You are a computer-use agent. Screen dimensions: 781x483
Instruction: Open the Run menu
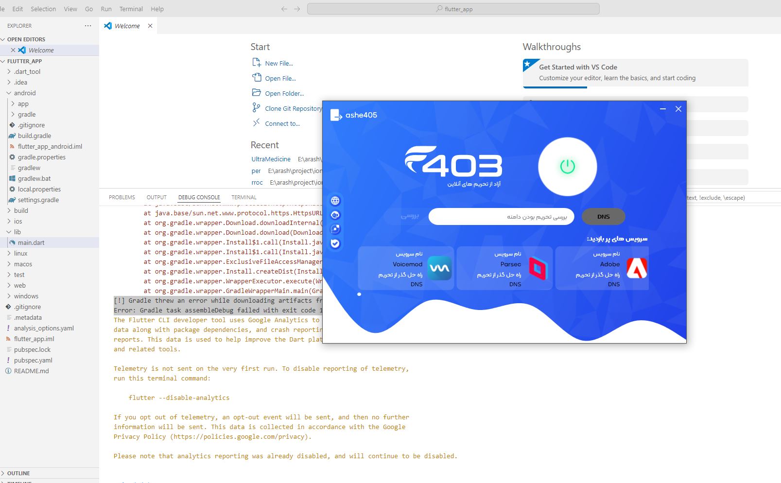[x=106, y=9]
